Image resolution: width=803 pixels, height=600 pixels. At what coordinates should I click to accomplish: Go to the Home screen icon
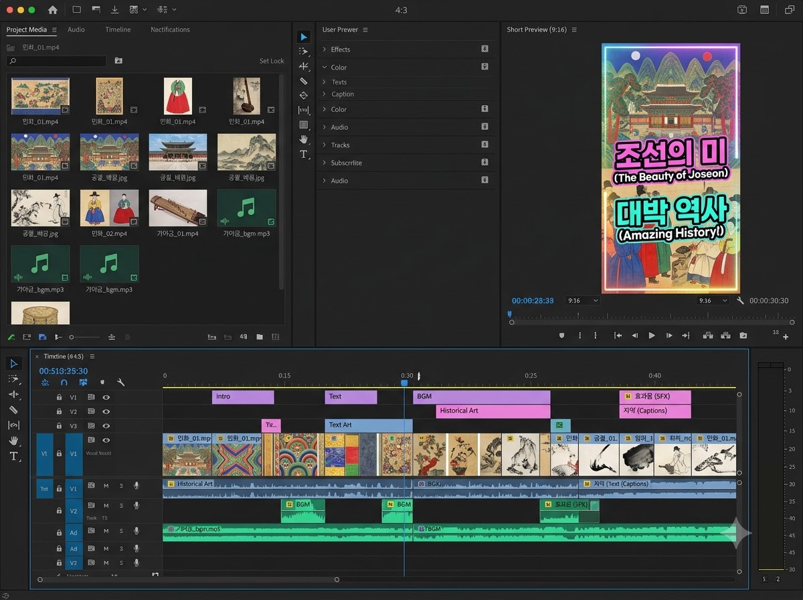click(x=53, y=10)
